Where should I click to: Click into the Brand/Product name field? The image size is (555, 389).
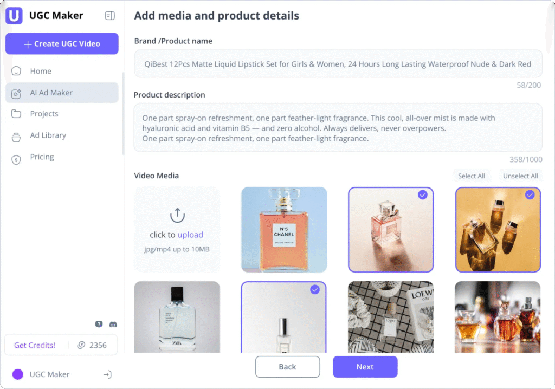point(338,64)
